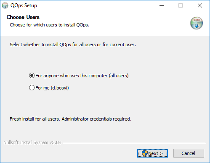Click the NSIS installer logo in header
The height and width of the screenshot is (163, 210).
pos(197,23)
